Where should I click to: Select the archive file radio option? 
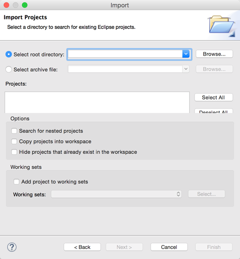pyautogui.click(x=9, y=69)
